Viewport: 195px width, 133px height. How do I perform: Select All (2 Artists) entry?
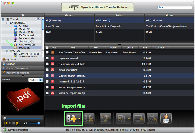click(x=119, y=20)
